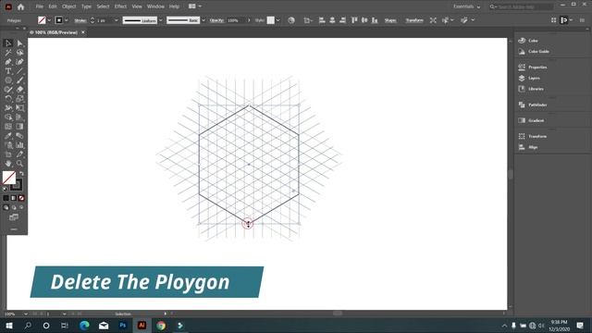Click the Shape button in control bar
The height and width of the screenshot is (333, 592).
point(390,20)
